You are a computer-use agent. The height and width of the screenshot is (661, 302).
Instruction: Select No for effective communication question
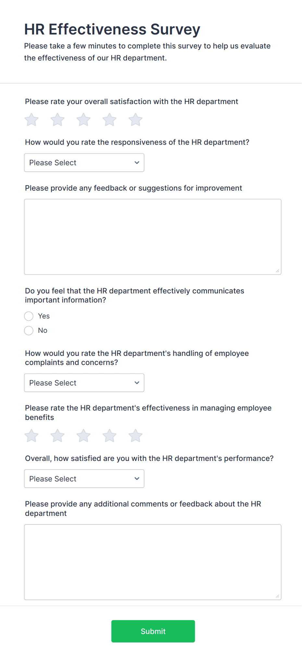[x=29, y=330]
